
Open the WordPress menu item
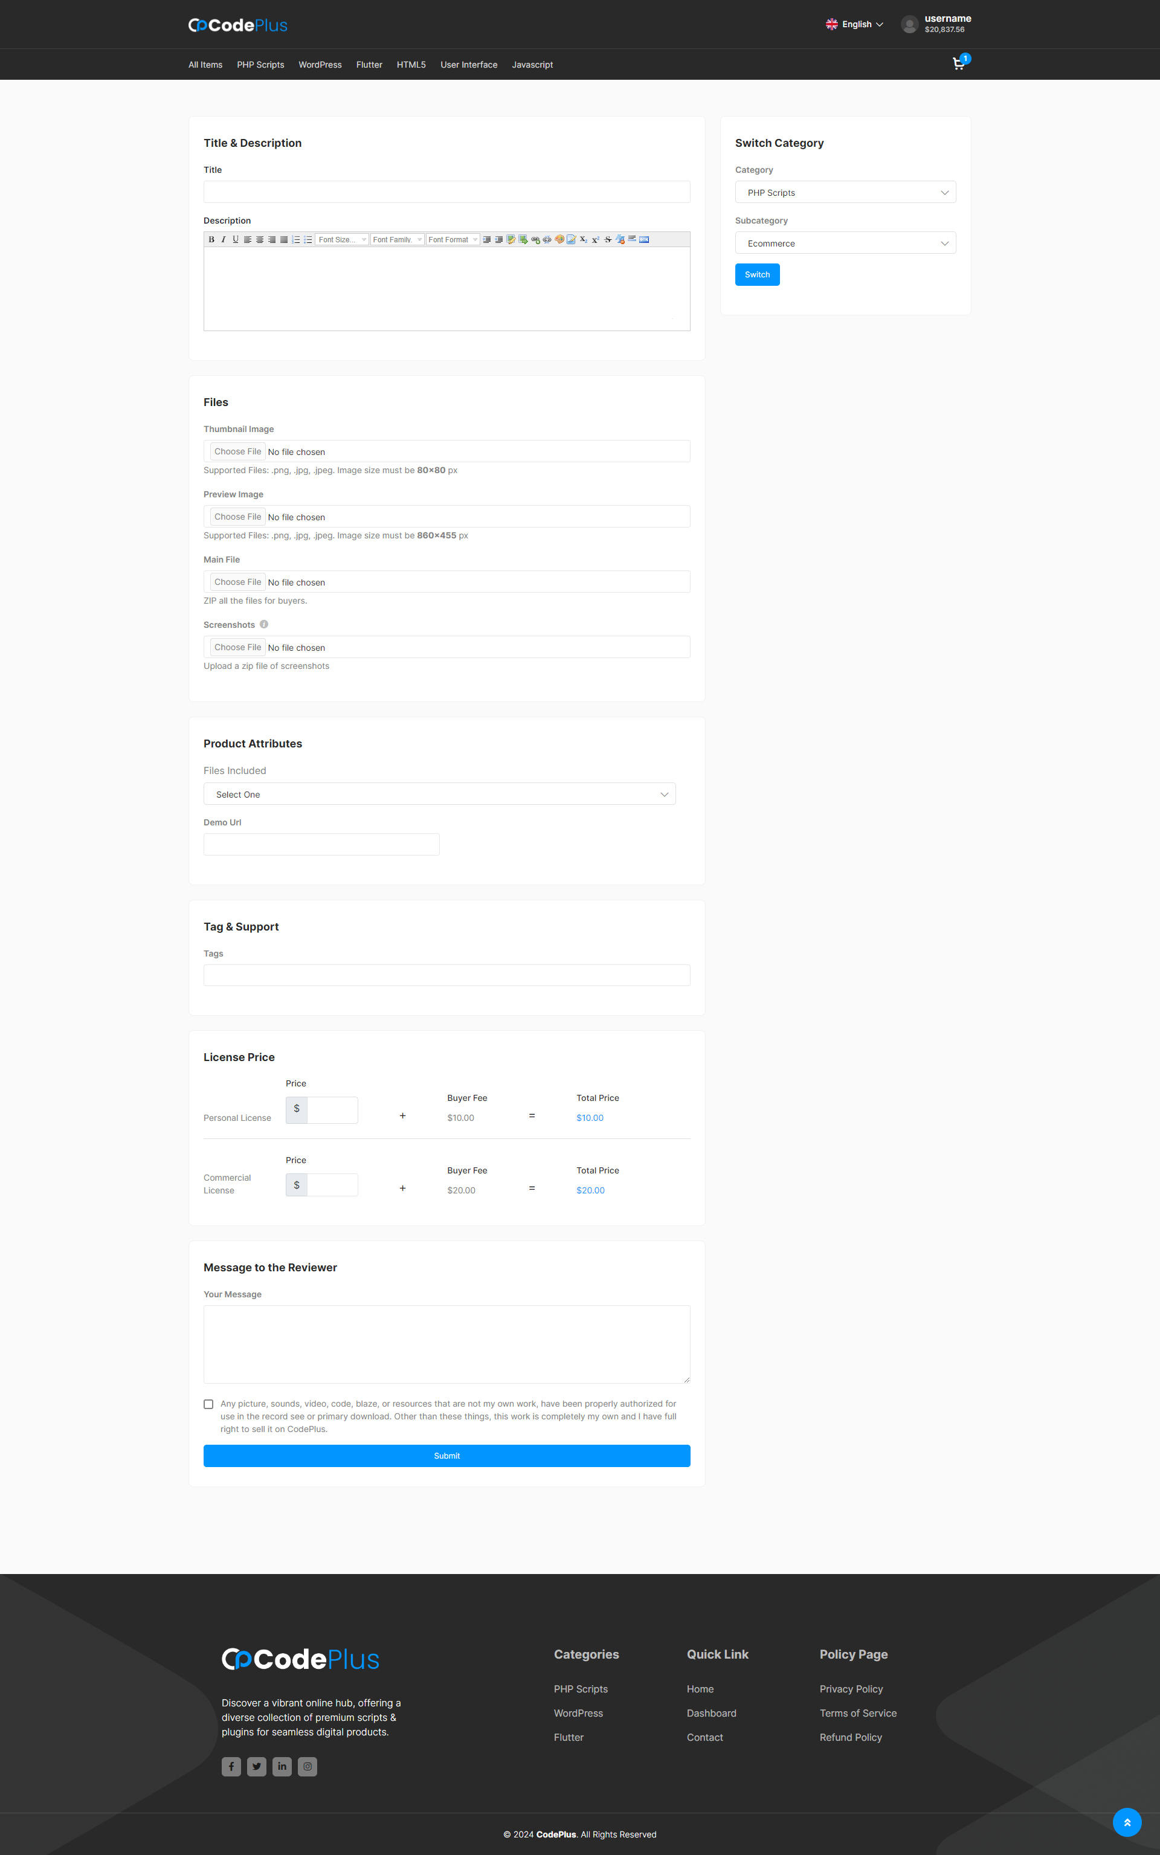(320, 65)
